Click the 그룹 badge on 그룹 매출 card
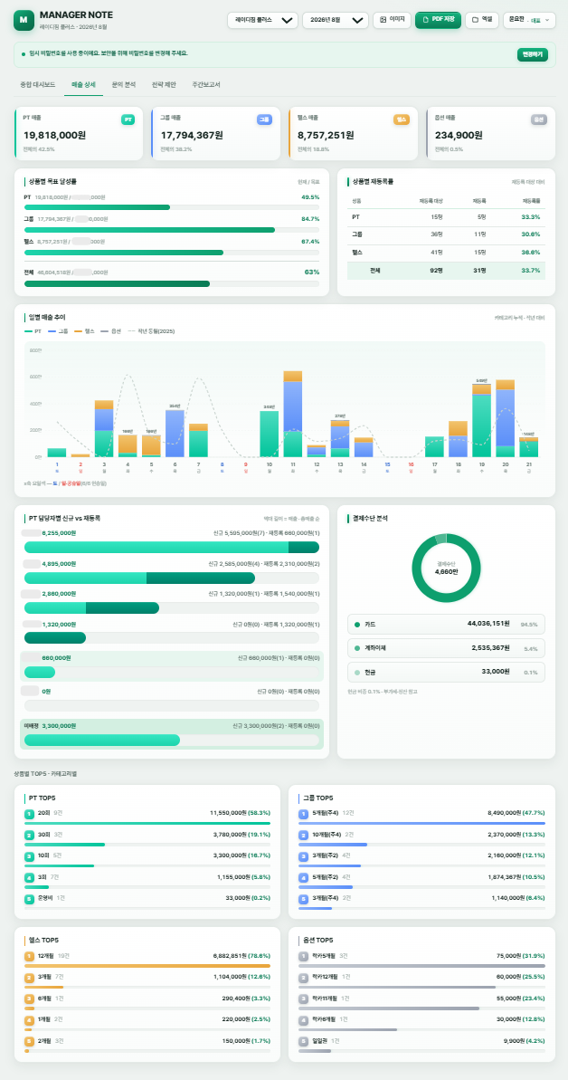 coord(264,119)
